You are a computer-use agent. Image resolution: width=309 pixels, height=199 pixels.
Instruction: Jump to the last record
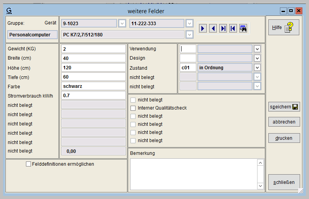click(223, 28)
